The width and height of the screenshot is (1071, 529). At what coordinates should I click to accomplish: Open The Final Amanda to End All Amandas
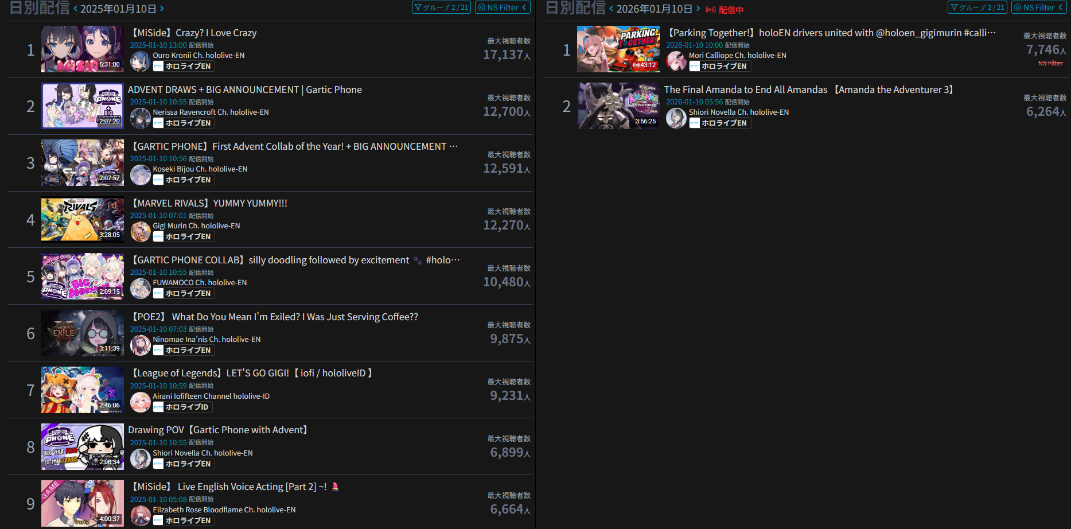tap(811, 90)
